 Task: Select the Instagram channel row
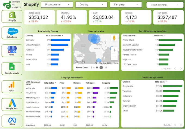152,96
